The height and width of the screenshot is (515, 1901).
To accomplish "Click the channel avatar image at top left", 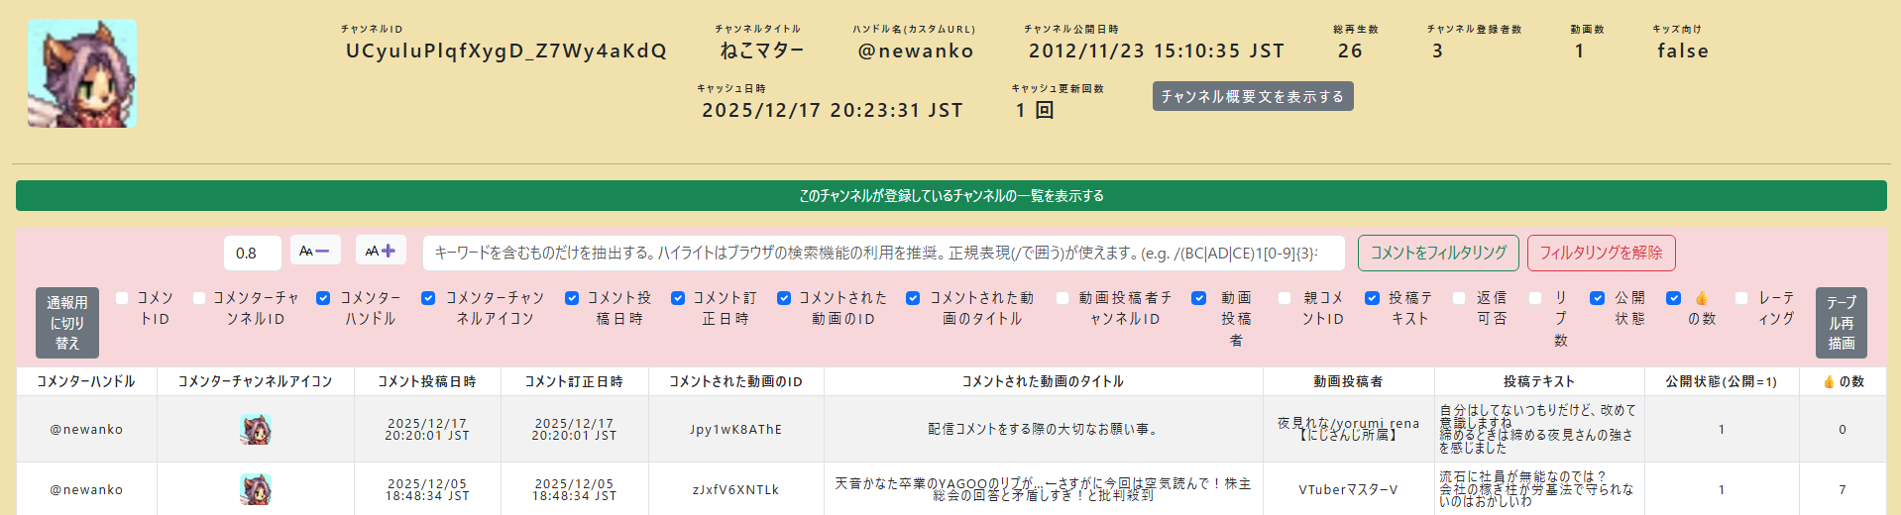I will click(82, 73).
